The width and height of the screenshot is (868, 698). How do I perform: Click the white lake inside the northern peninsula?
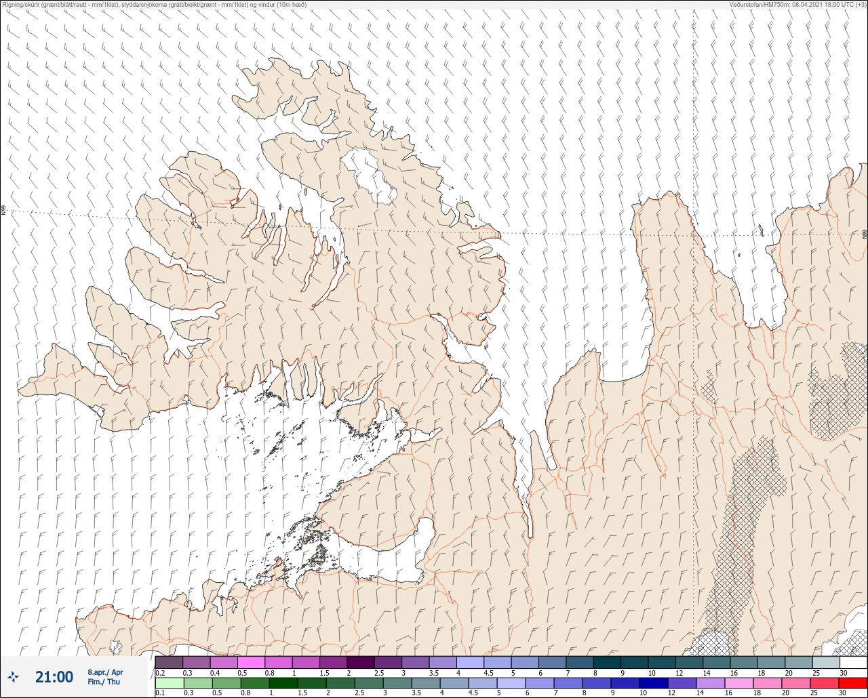(370, 176)
